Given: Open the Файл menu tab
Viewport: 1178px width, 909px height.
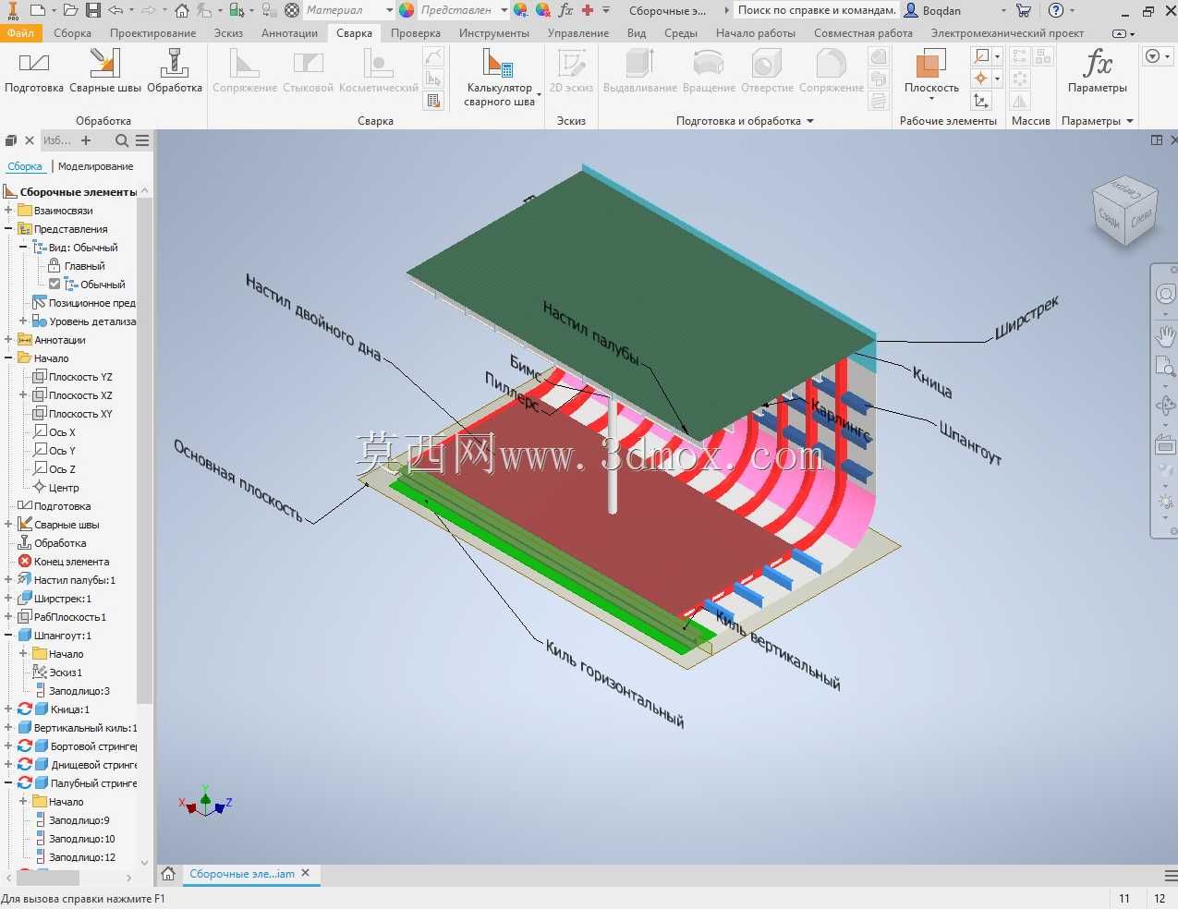Looking at the screenshot, I should [x=20, y=32].
